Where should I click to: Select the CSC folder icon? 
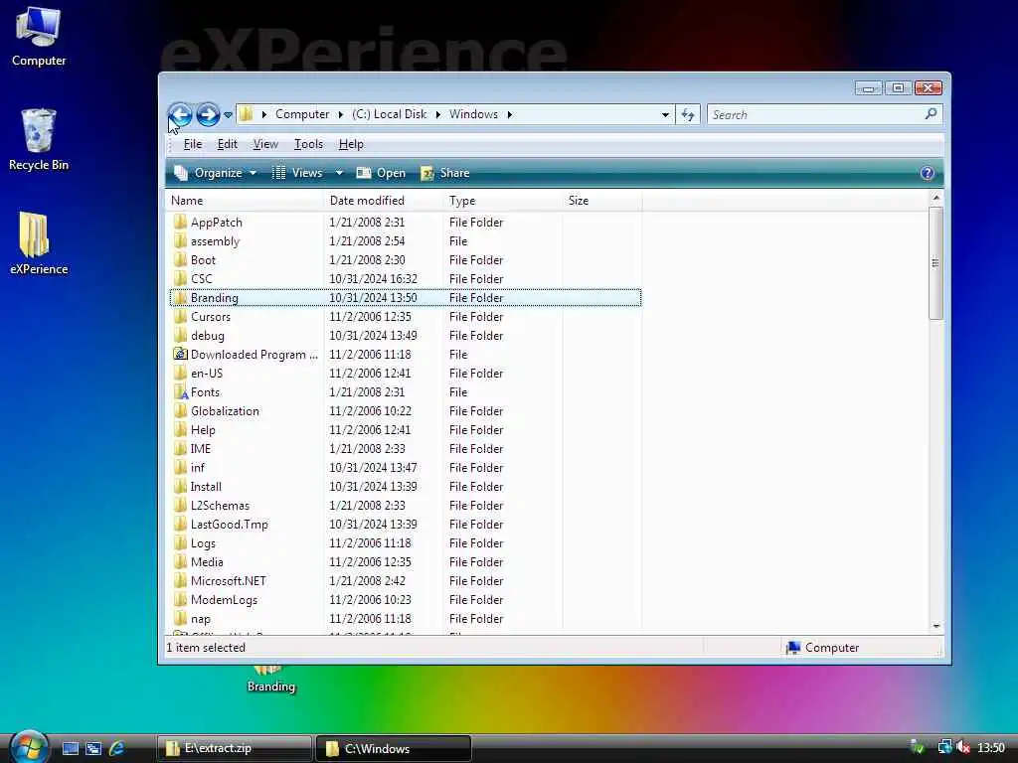(181, 278)
